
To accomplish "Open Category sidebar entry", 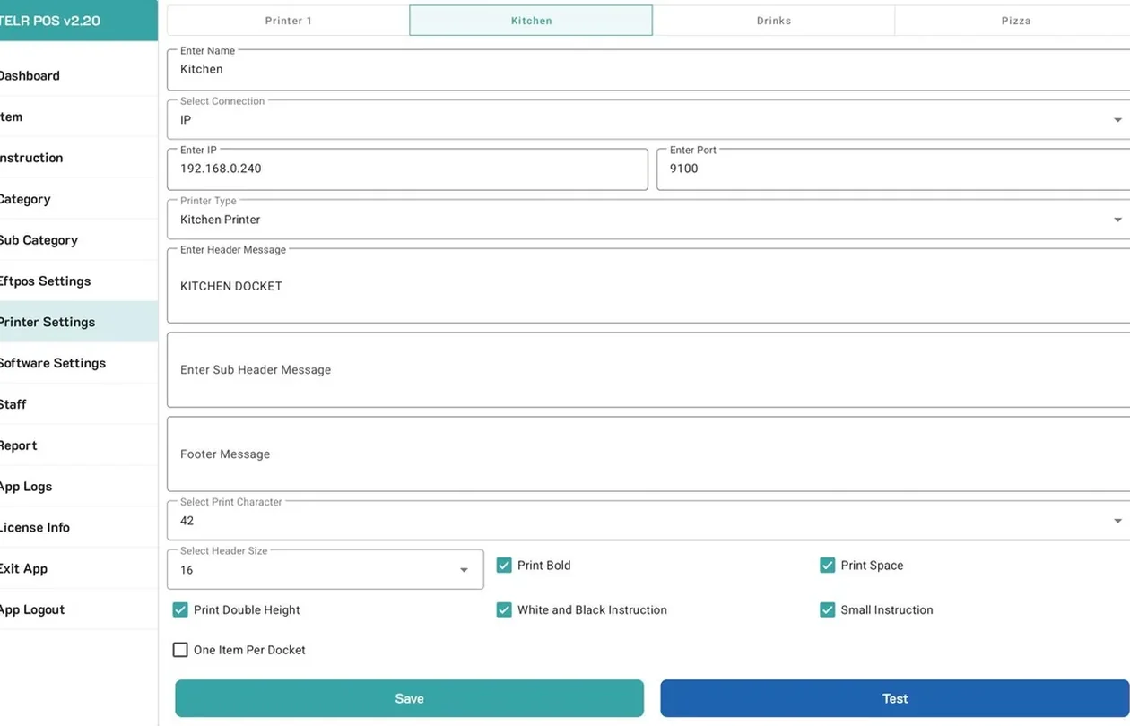I will coord(78,199).
